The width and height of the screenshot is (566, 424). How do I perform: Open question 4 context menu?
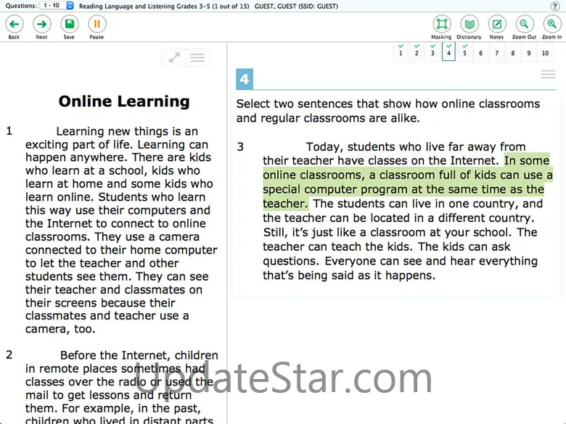point(548,74)
